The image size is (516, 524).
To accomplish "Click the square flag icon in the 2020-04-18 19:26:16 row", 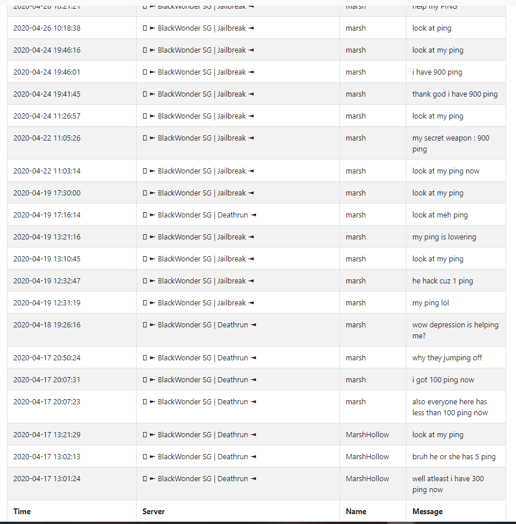I will pos(145,325).
